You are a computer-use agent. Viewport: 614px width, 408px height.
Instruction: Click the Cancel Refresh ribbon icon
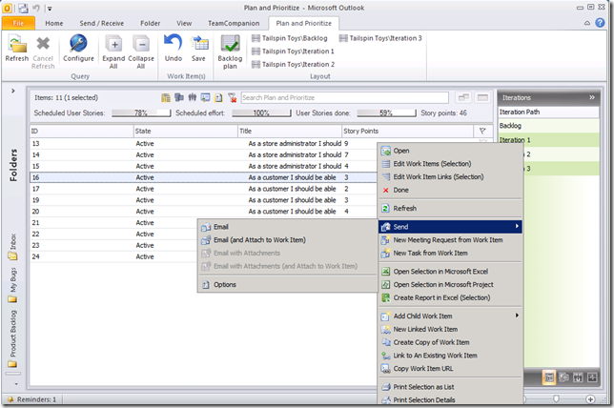pos(43,51)
